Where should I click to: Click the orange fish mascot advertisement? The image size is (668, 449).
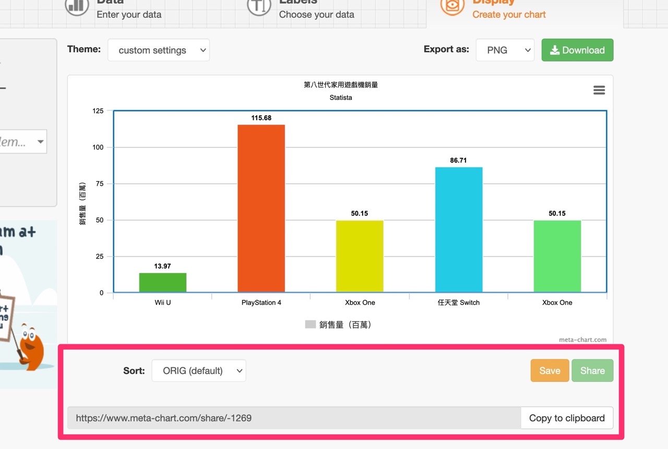[x=31, y=346]
